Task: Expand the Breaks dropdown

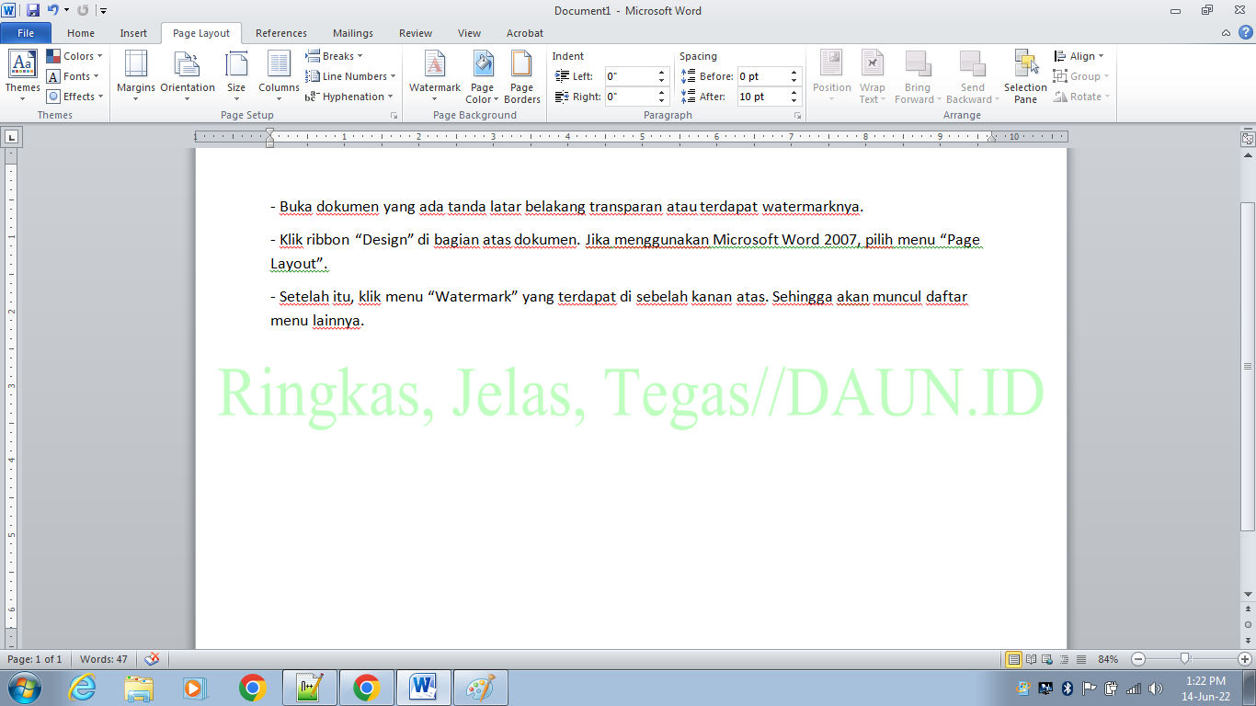Action: [x=335, y=56]
